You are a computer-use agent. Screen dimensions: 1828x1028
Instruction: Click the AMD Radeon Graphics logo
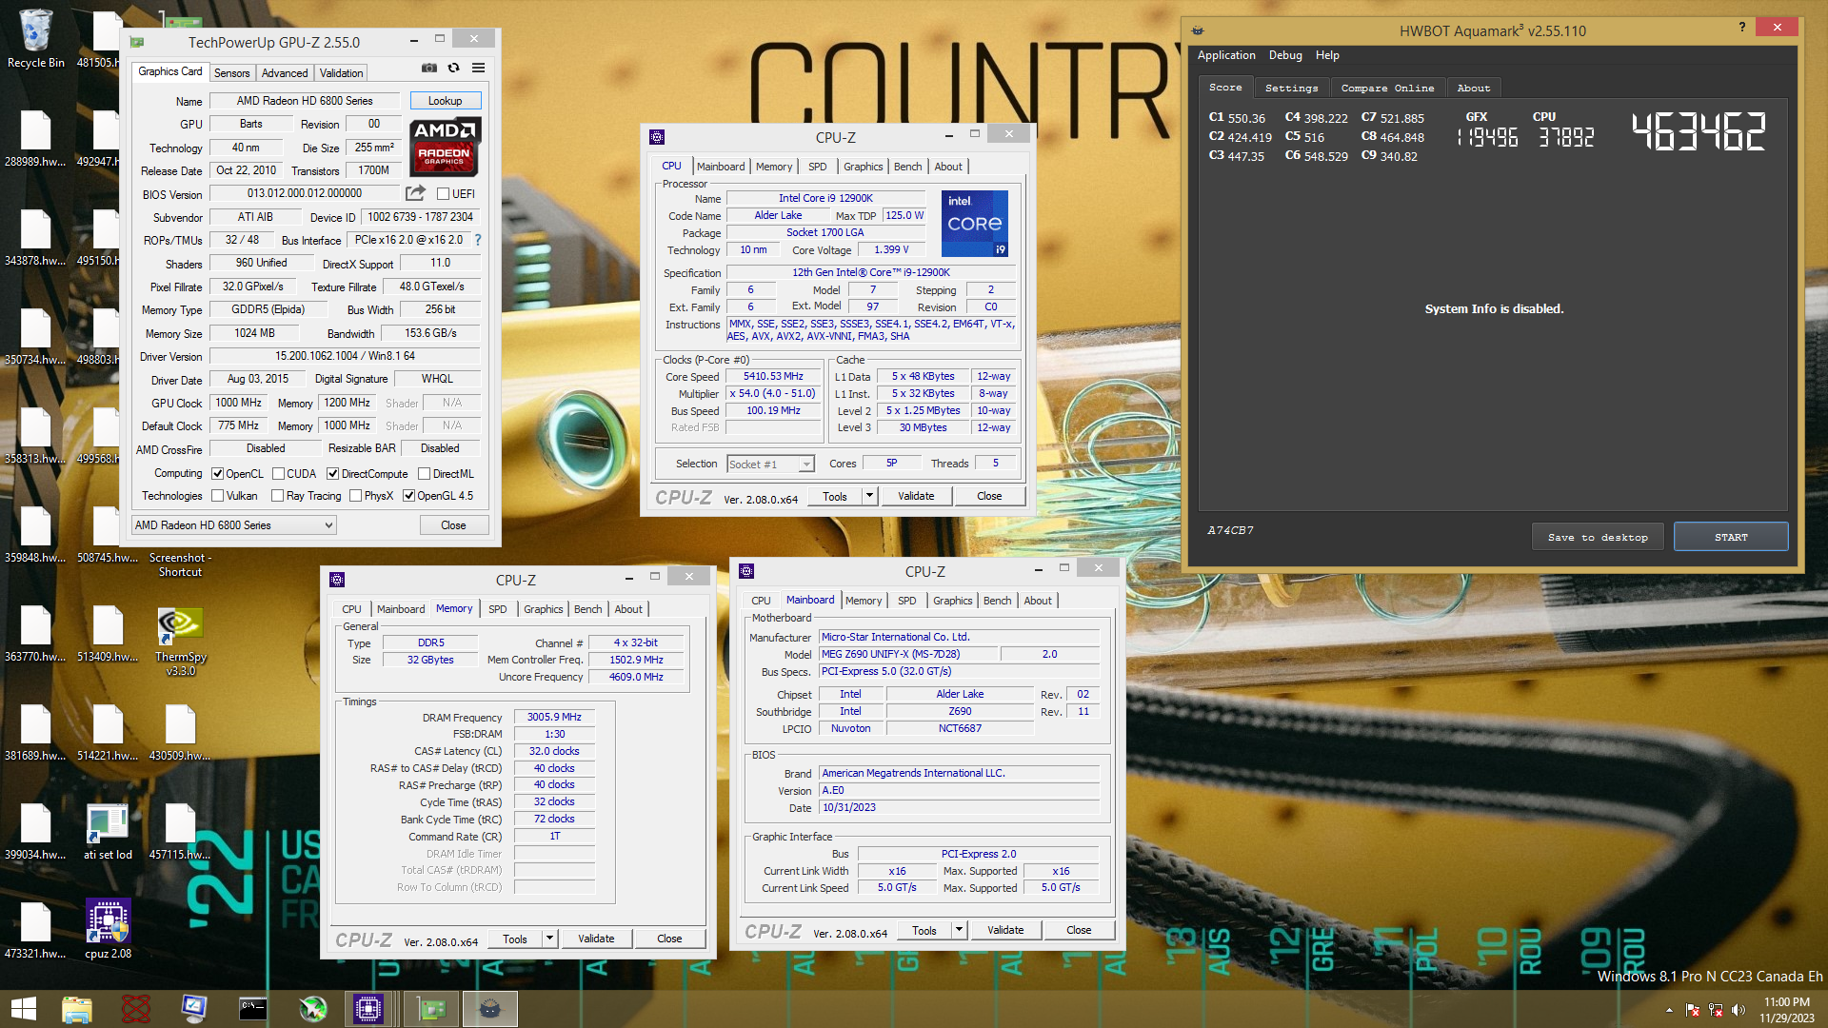point(446,146)
